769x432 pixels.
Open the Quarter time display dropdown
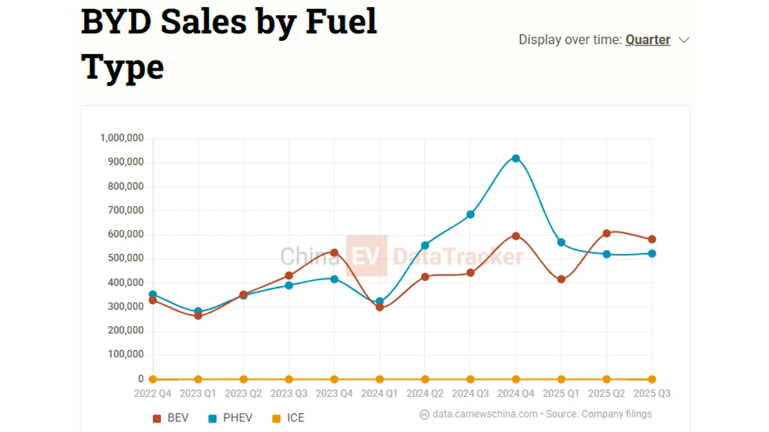pyautogui.click(x=648, y=40)
